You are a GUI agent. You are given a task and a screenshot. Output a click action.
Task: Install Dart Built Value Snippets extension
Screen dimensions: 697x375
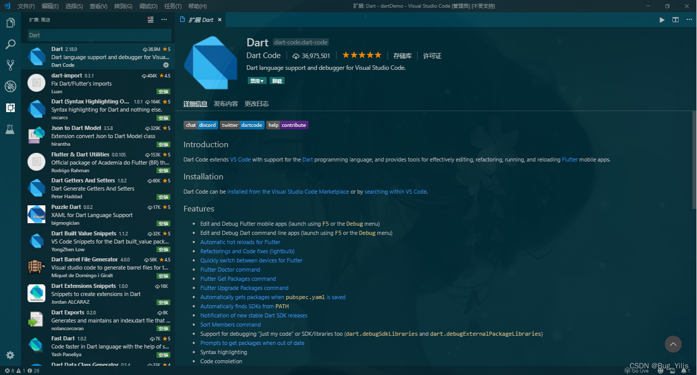[163, 250]
